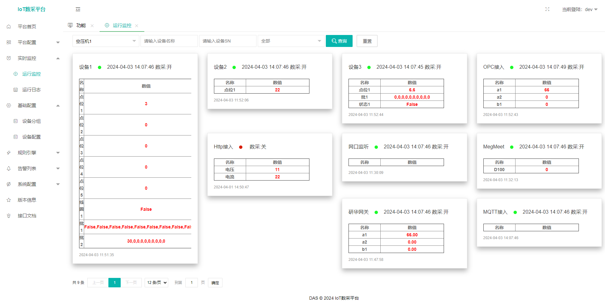The image size is (605, 305).
Task: Open 设备分组 menu item
Action: (x=32, y=121)
